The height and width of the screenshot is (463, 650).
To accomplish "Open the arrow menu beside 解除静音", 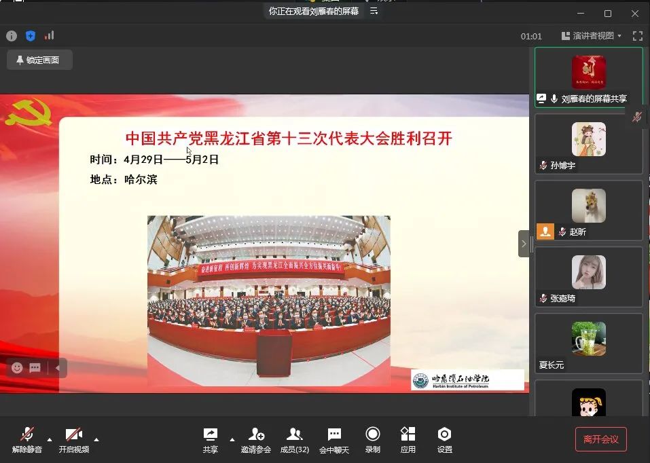I will [x=50, y=439].
